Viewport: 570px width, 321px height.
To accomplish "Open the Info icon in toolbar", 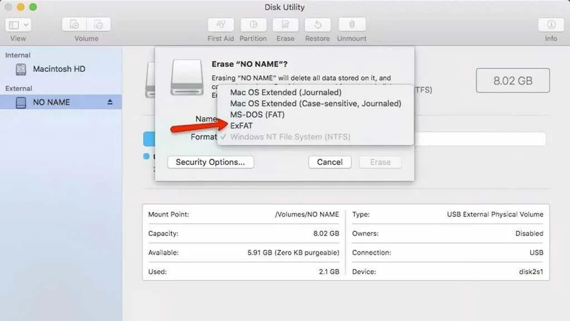I will (551, 25).
